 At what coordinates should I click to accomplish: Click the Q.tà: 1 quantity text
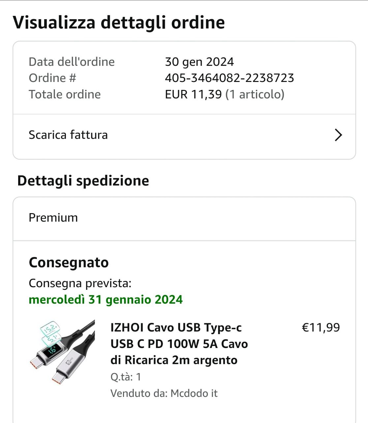click(x=126, y=377)
